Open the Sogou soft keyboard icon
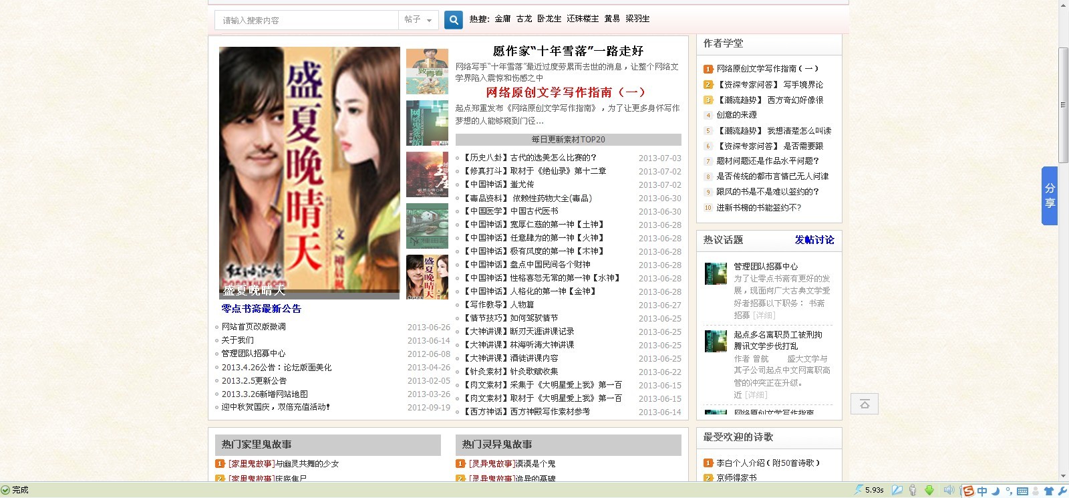 (x=1022, y=491)
